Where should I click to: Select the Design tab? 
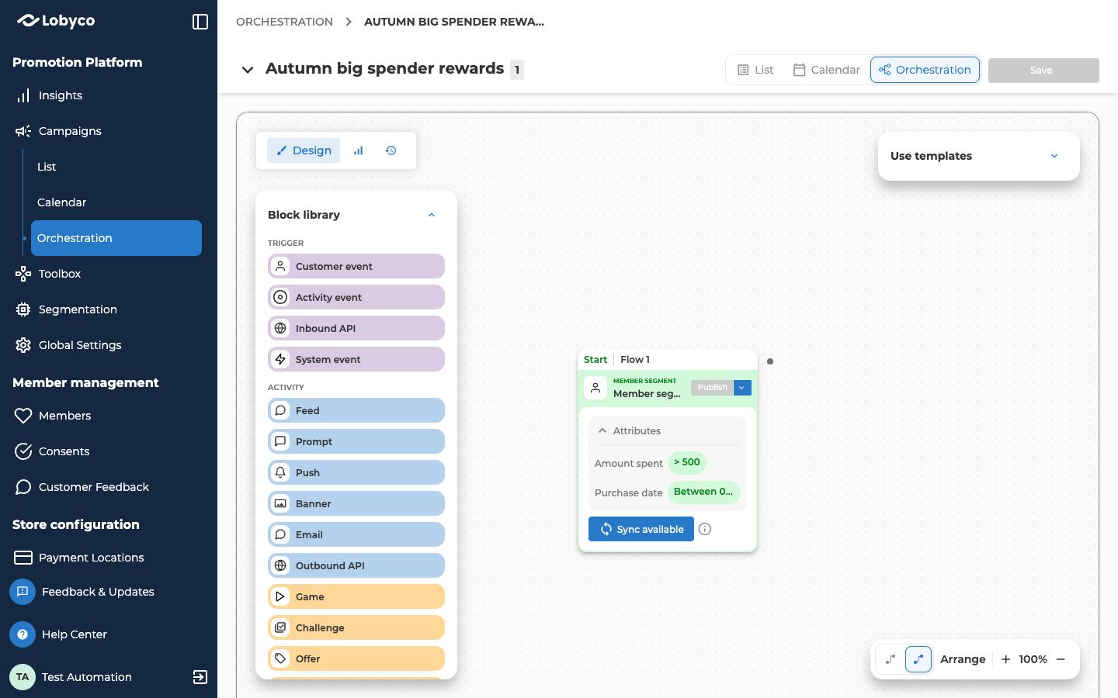click(304, 150)
